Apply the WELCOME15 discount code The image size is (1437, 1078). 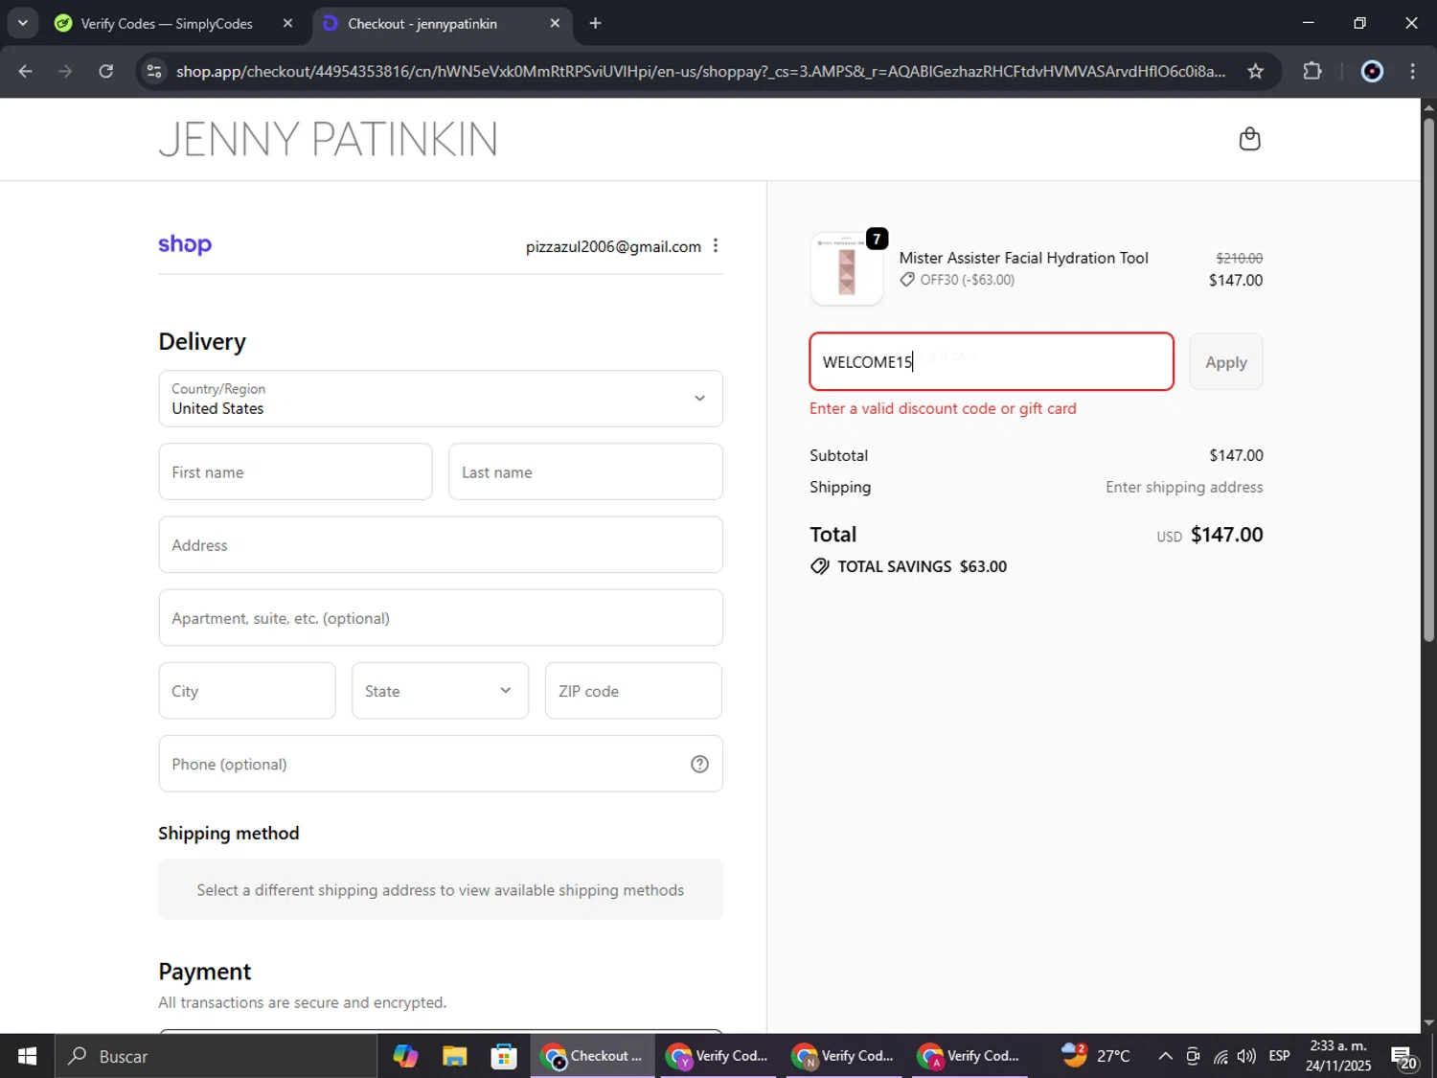[x=1226, y=362]
